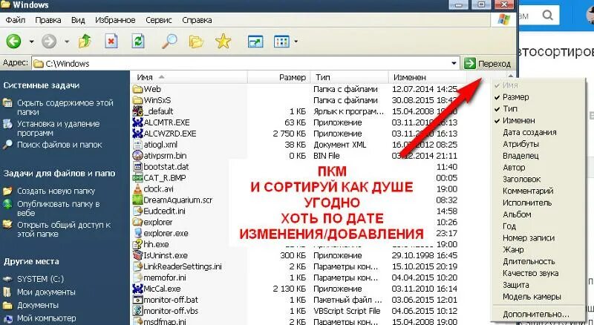This screenshot has height=325, width=594.
Task: Click Открыть общий доступ link
Action: point(64,229)
